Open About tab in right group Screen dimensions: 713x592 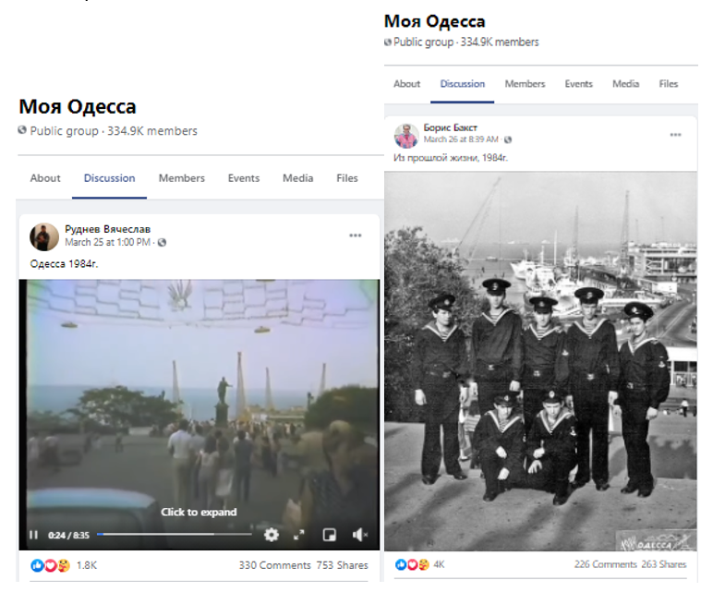[407, 84]
